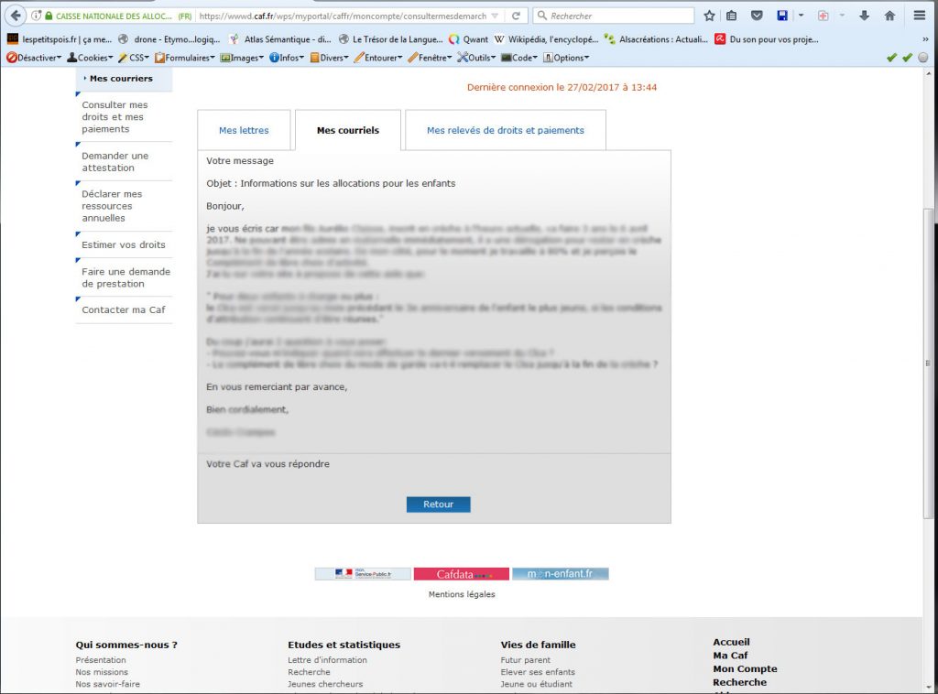Click the Pocket save icon
The height and width of the screenshot is (694, 938).
click(757, 16)
